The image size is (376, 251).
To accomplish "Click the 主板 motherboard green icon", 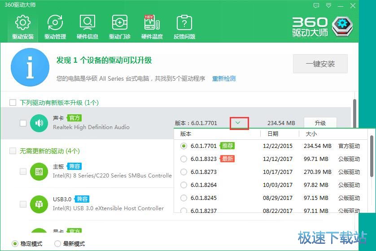I will click(39, 172).
